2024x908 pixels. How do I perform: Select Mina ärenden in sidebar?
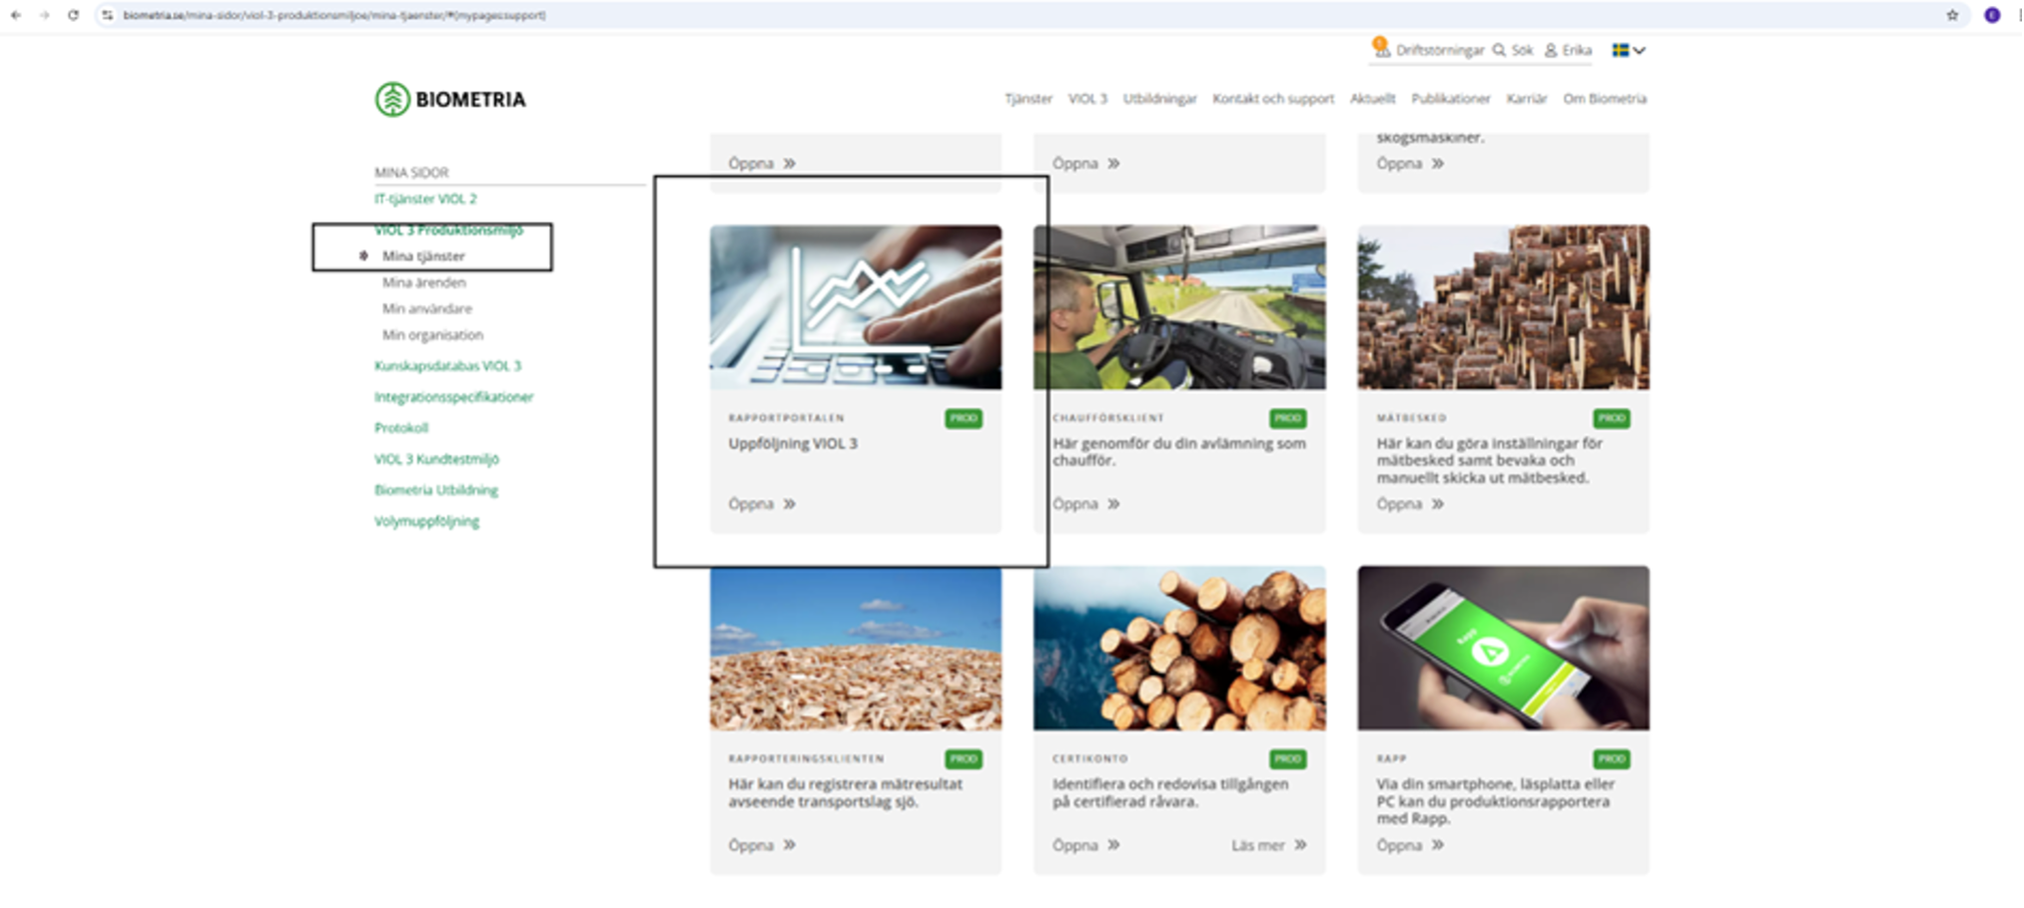(x=423, y=282)
